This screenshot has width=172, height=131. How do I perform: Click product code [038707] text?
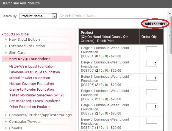pyautogui.click(x=88, y=99)
